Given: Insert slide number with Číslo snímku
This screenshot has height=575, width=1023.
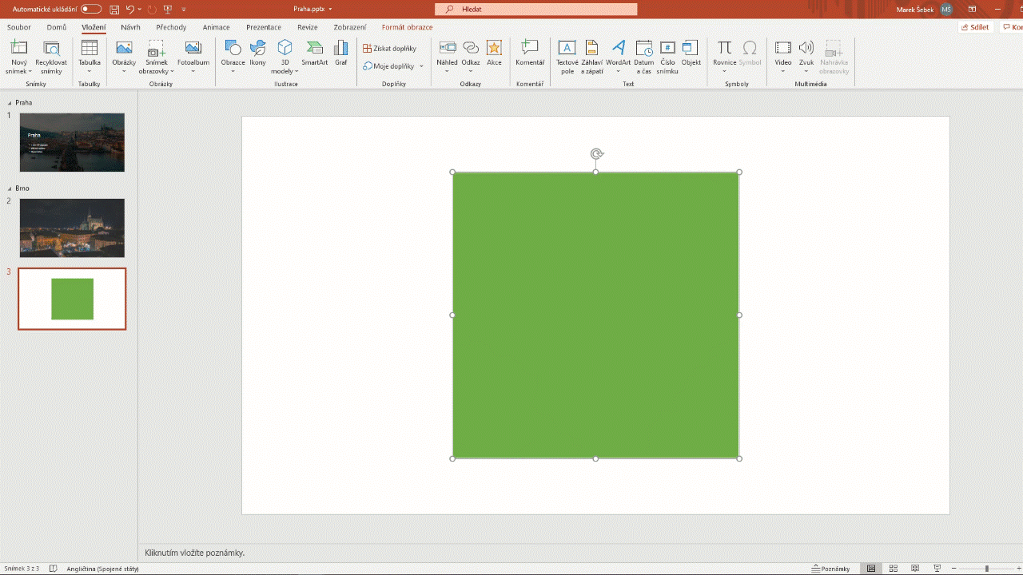Looking at the screenshot, I should (x=667, y=56).
